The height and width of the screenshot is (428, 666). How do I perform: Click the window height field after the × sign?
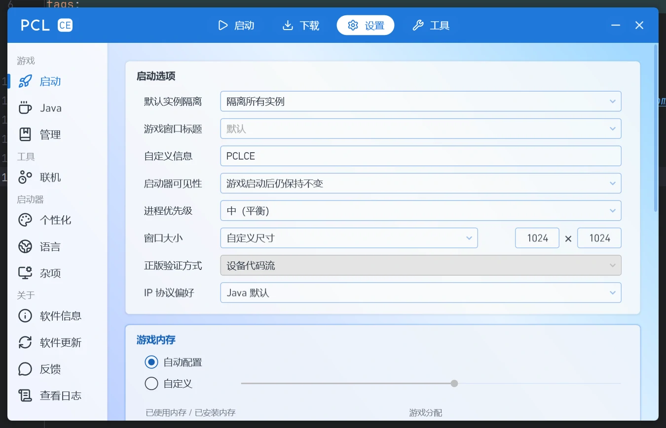coord(599,238)
